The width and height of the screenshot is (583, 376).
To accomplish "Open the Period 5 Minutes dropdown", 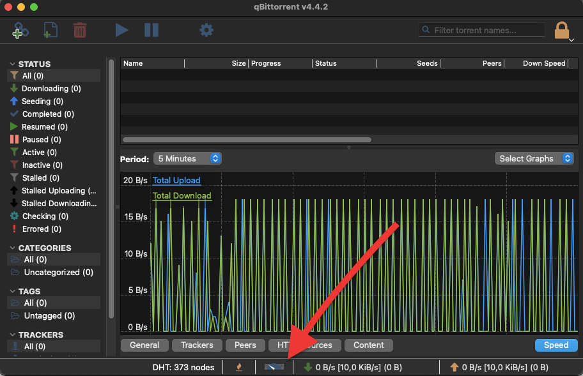I will (x=187, y=159).
